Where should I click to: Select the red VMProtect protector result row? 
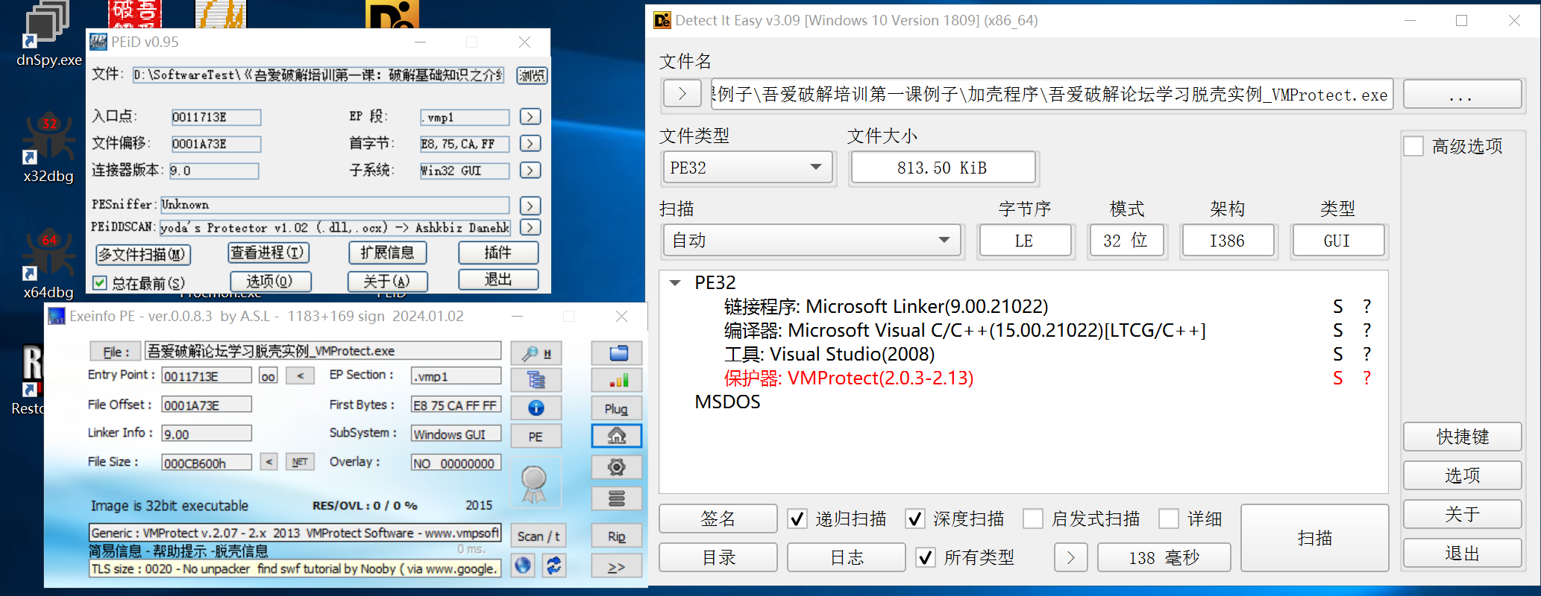[x=848, y=378]
